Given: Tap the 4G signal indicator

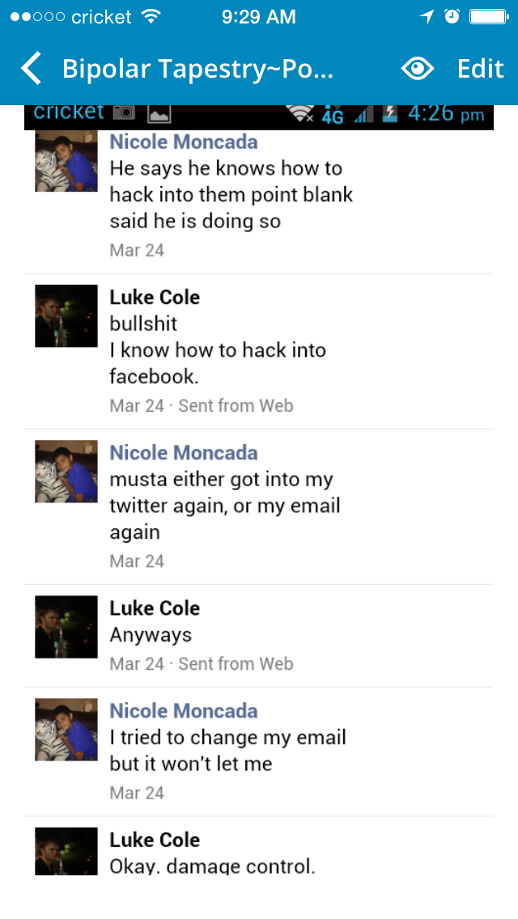Looking at the screenshot, I should 333,116.
